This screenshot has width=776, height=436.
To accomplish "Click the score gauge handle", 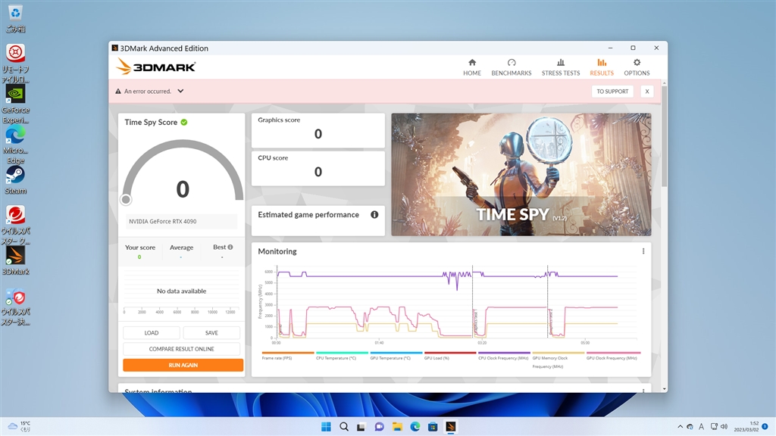I will pos(126,199).
